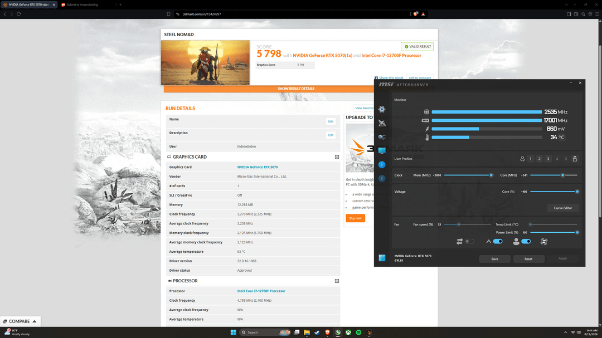Click the orange Buy now button
The height and width of the screenshot is (338, 602).
click(356, 218)
